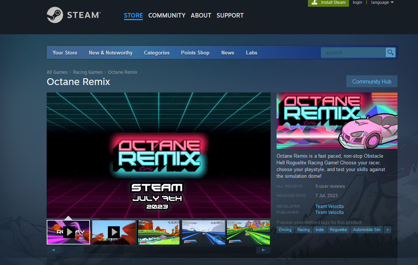Click the Octane Remix header capsule image
418x265 pixels.
[x=337, y=120]
